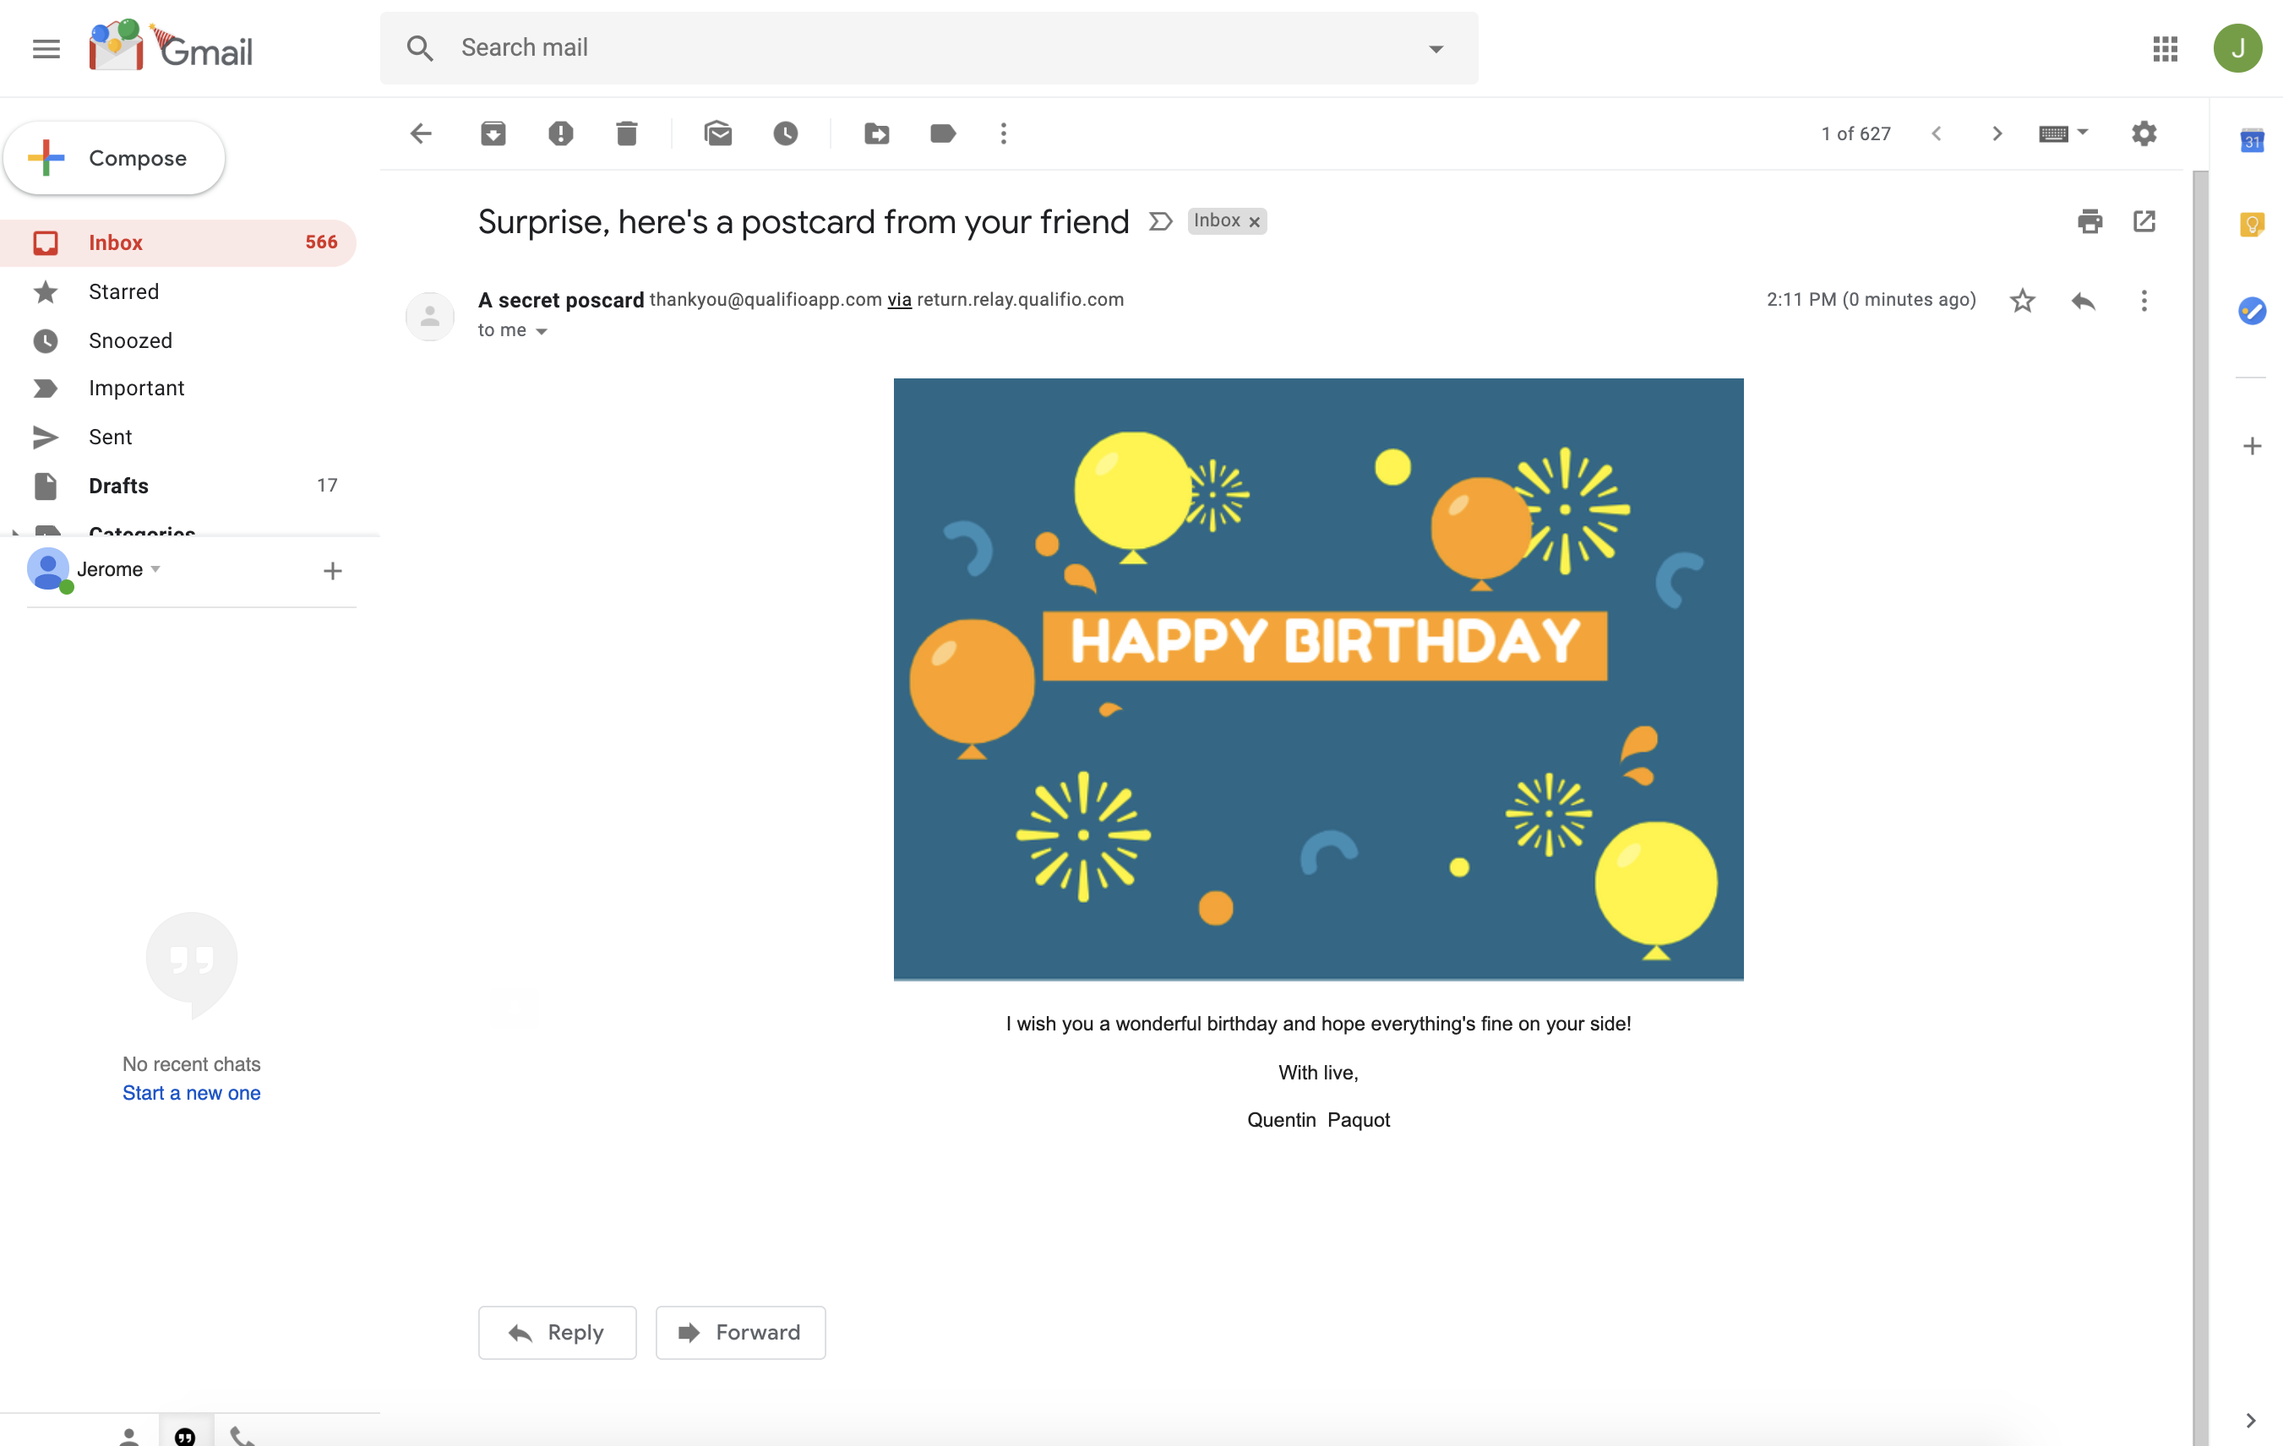2283x1446 pixels.
Task: Open the Google apps grid
Action: pyautogui.click(x=2165, y=48)
